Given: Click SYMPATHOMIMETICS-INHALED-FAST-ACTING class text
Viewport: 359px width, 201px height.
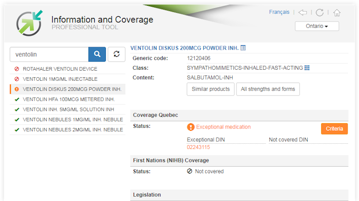Looking at the screenshot, I should 245,68.
